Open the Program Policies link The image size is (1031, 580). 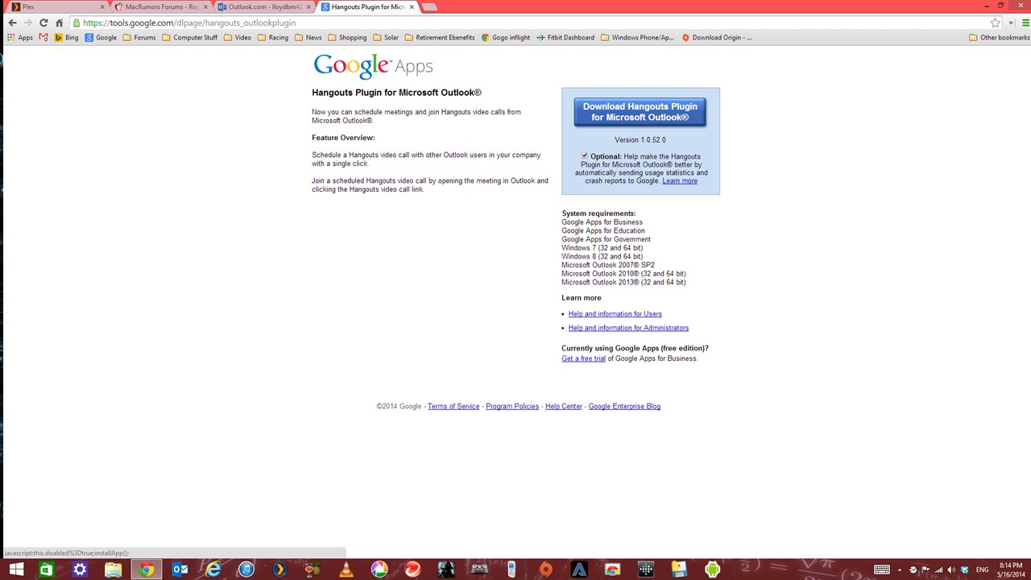(x=512, y=407)
